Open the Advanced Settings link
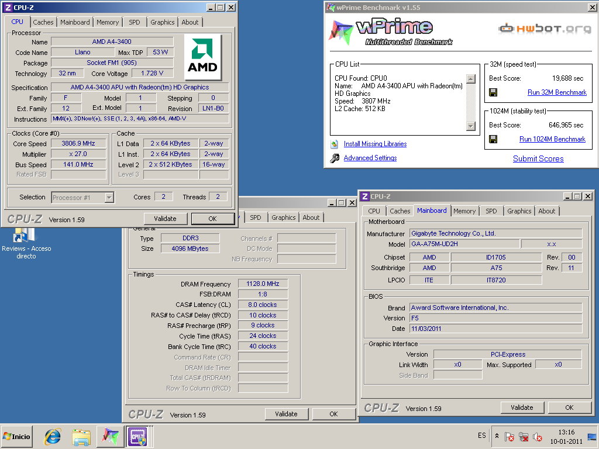 [x=370, y=158]
